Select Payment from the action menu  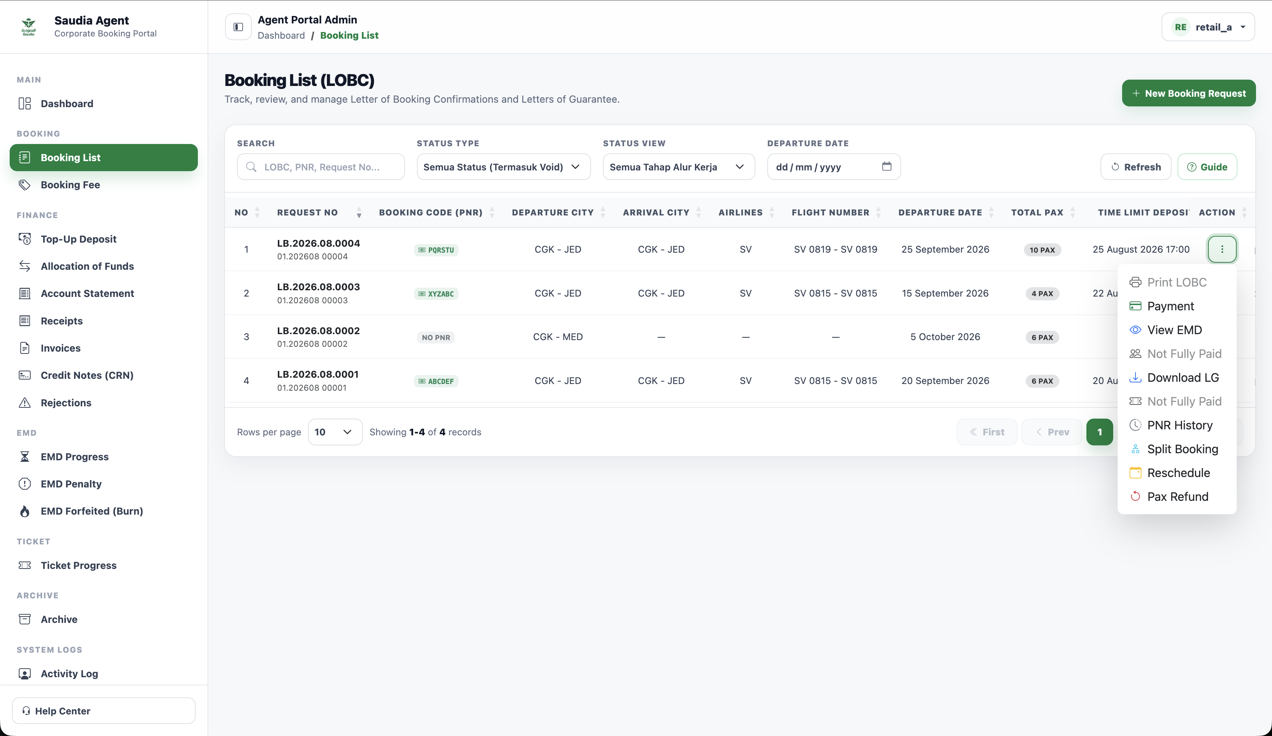click(x=1177, y=306)
